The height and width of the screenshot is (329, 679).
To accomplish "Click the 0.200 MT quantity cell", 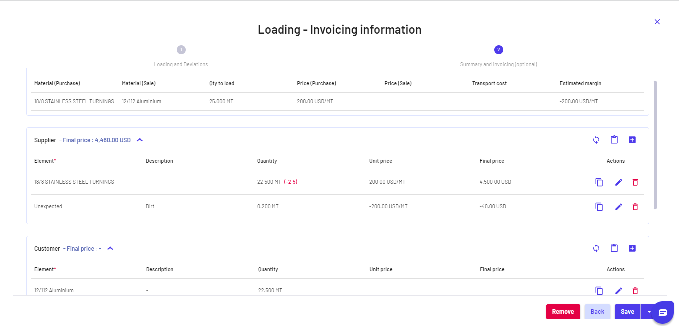I will (268, 207).
